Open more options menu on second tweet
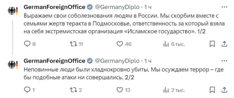234x98 pixels. [225, 61]
